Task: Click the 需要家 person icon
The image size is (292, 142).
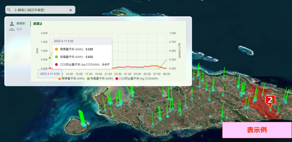Action: [x=12, y=24]
